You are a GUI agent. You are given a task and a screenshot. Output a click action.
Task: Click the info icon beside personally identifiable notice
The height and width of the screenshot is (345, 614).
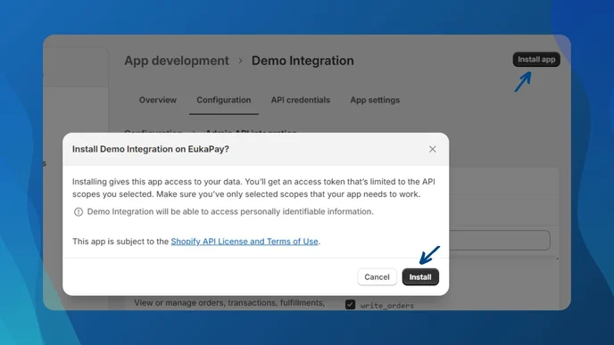tap(79, 212)
